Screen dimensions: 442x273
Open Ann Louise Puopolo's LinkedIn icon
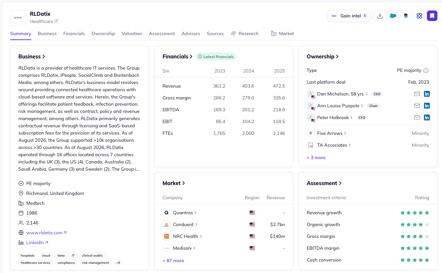(x=427, y=106)
